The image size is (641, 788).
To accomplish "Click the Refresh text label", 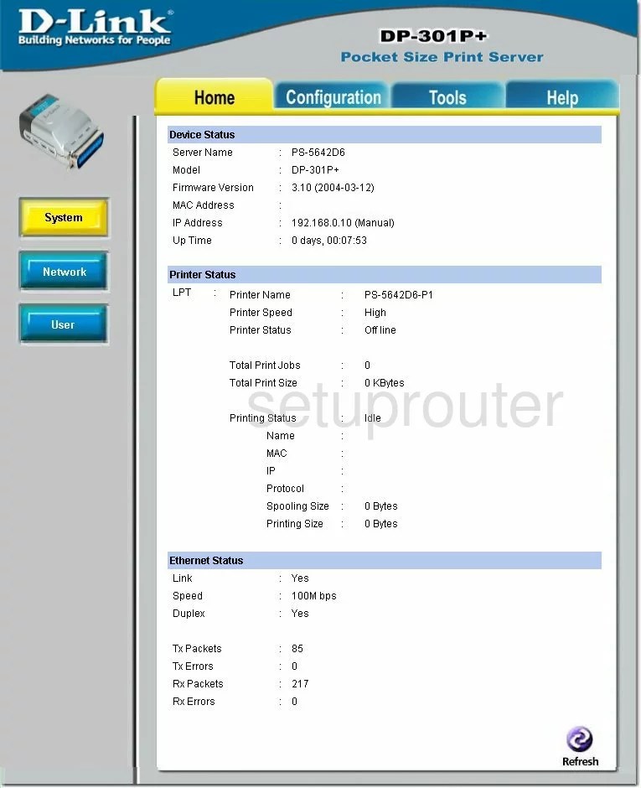I will click(x=580, y=761).
